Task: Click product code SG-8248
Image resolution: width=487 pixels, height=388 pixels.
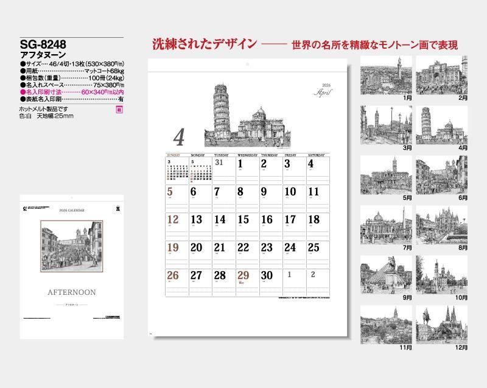Action: tap(43, 44)
